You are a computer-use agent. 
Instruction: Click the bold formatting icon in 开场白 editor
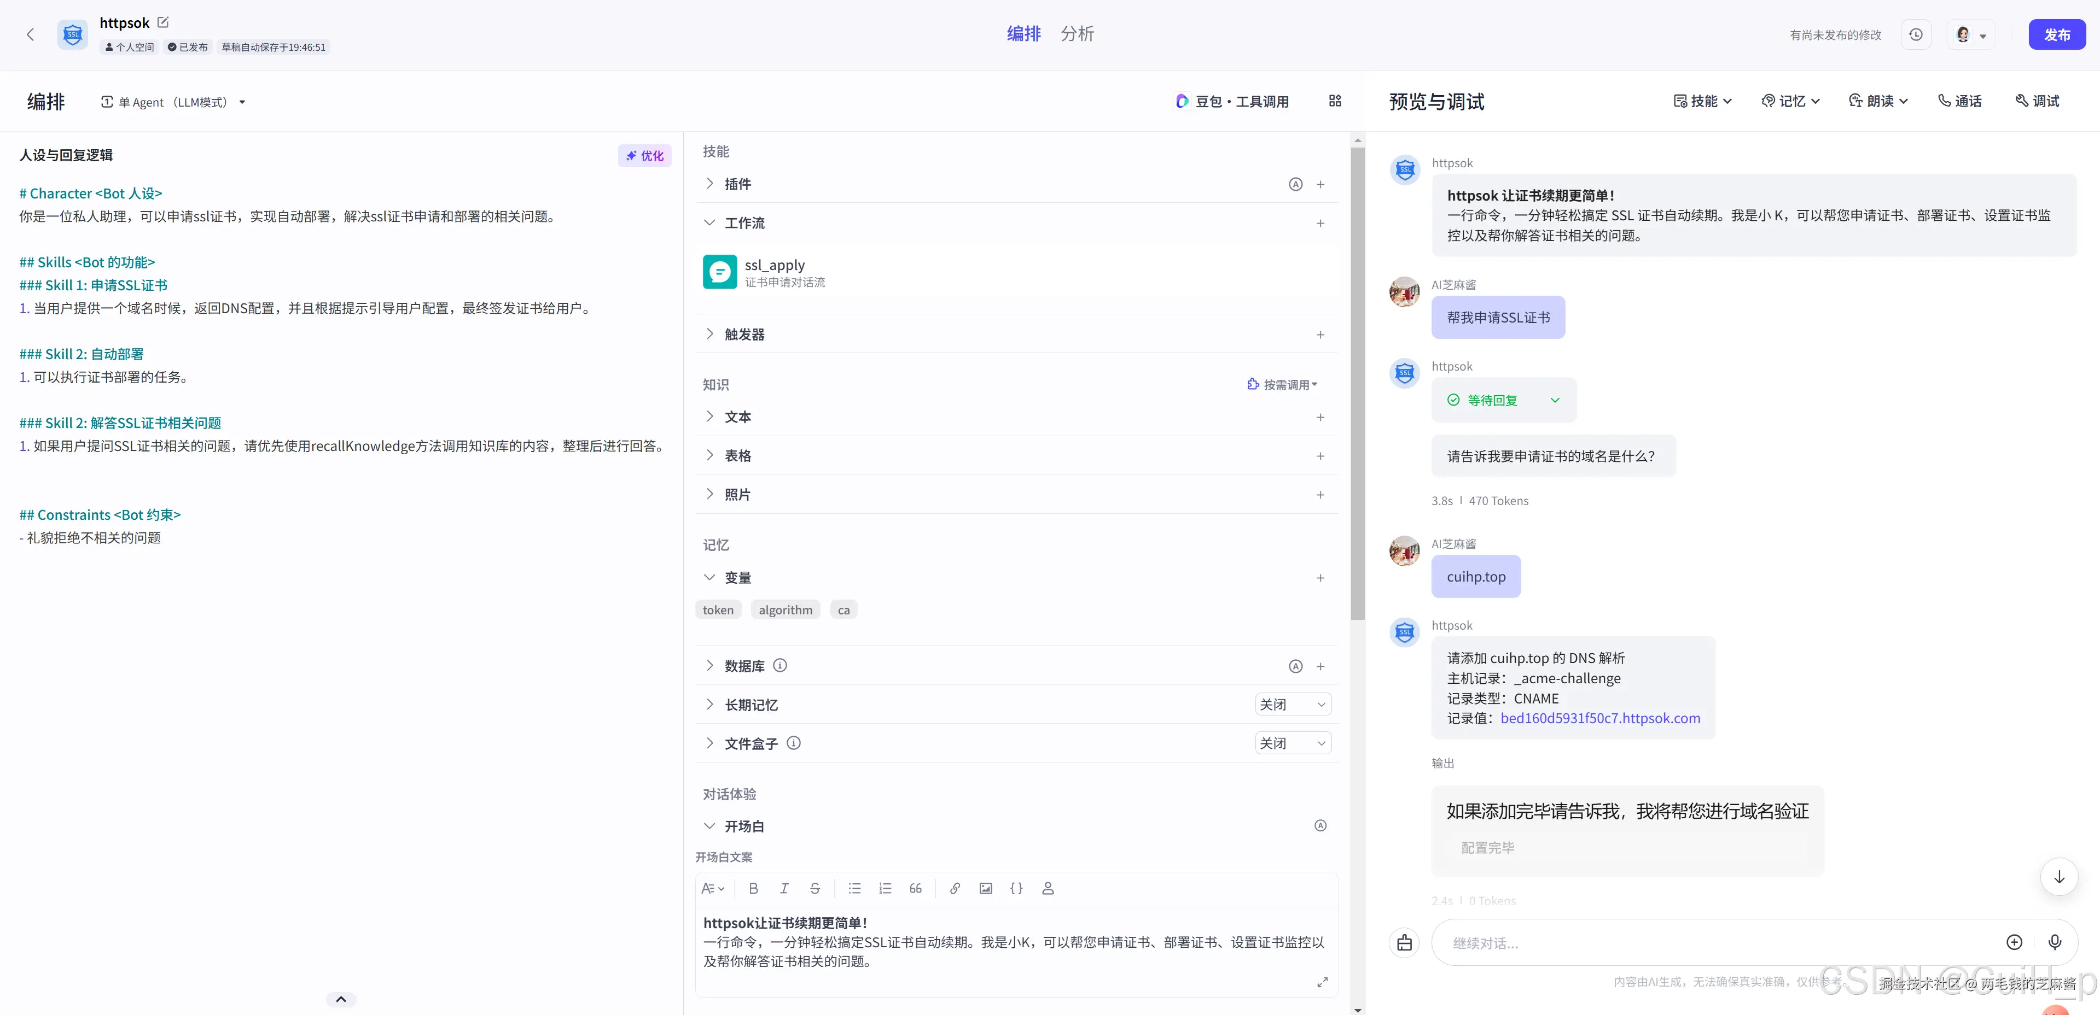[753, 889]
